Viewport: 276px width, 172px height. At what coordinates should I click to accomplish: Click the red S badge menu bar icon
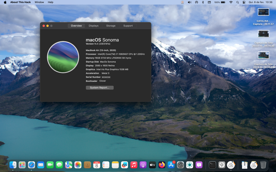[182, 2]
